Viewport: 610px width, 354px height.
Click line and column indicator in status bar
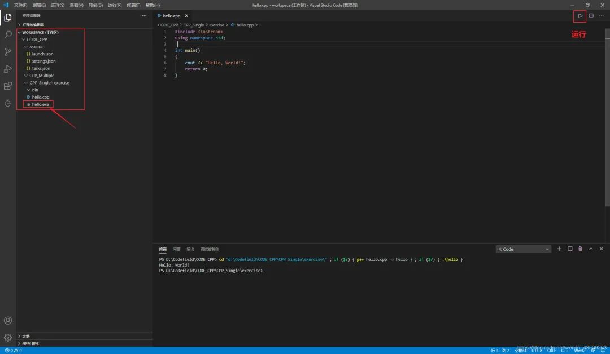coord(500,351)
